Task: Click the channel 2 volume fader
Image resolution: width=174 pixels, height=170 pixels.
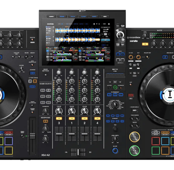Action: [84, 134]
